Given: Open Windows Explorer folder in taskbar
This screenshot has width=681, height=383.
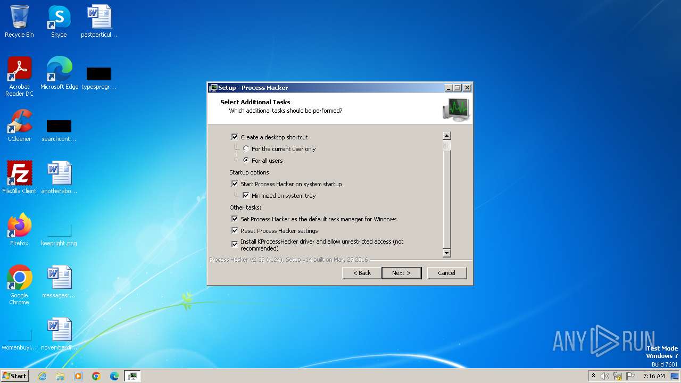Looking at the screenshot, I should (x=60, y=376).
